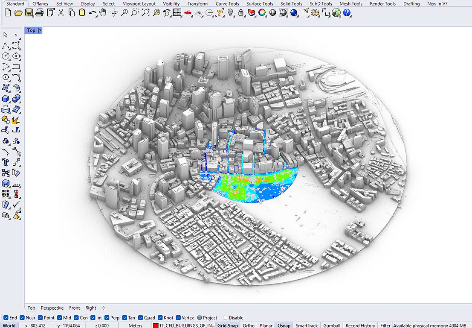The width and height of the screenshot is (472, 328).
Task: Open a file with the Open toolbar icon
Action: click(x=17, y=13)
